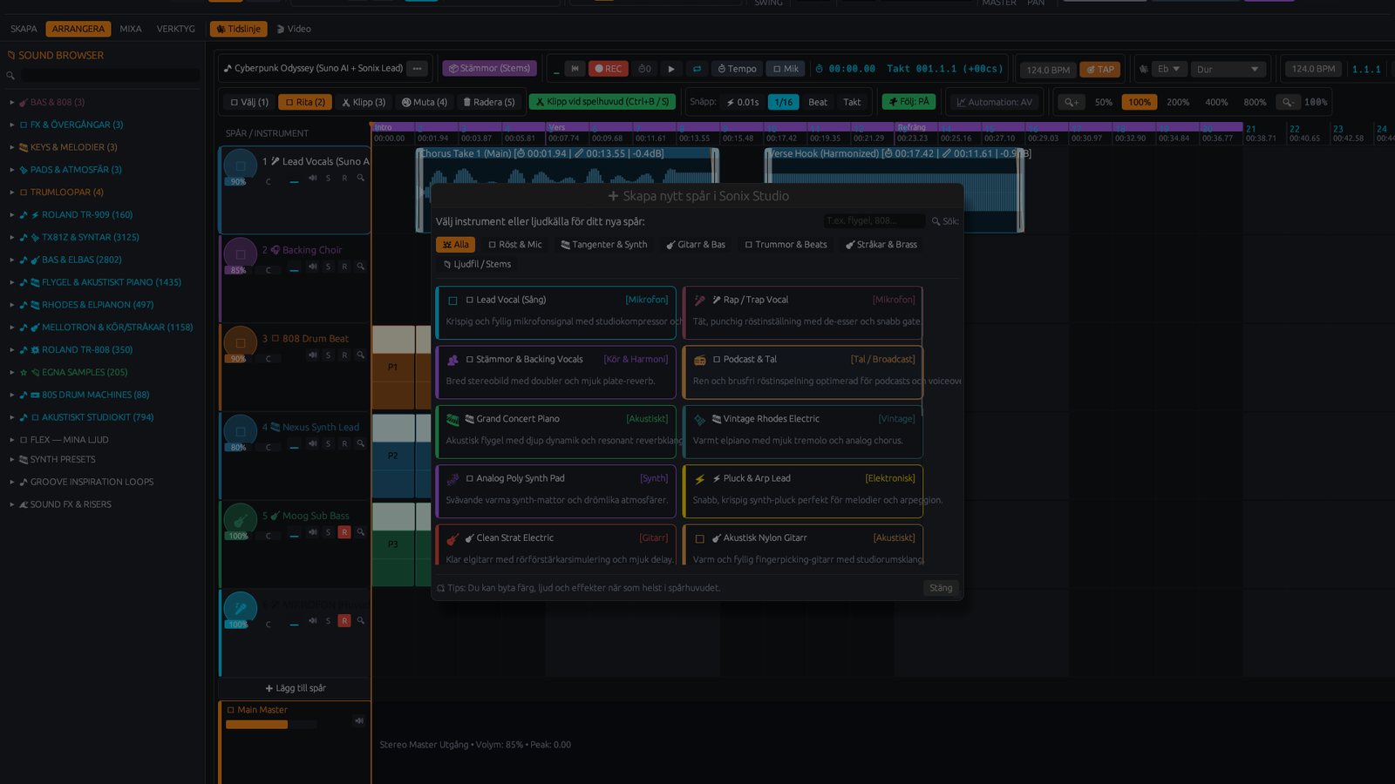The width and height of the screenshot is (1395, 784).
Task: Toggle Automation: AV button
Action: (x=994, y=102)
